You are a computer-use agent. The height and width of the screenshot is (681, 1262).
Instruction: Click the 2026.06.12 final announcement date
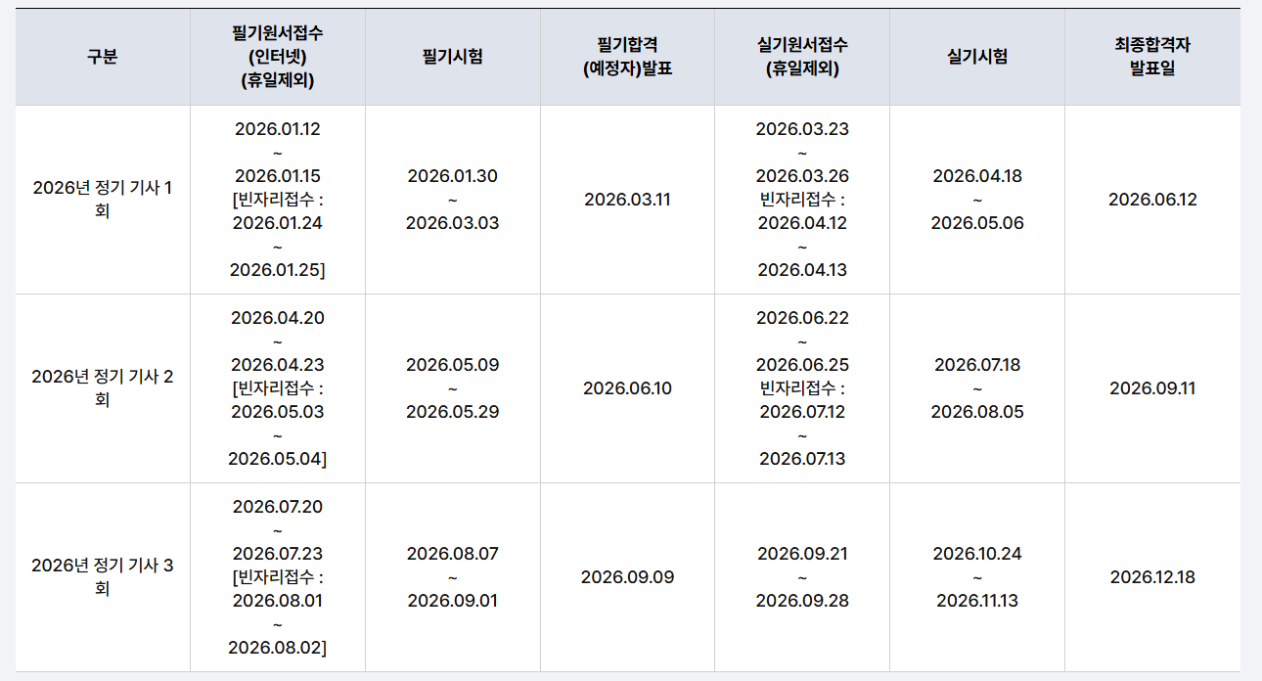click(1152, 200)
